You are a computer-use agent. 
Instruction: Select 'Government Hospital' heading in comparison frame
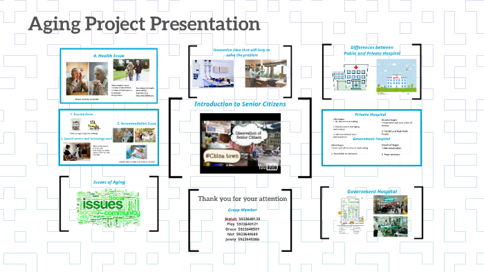coord(371,139)
